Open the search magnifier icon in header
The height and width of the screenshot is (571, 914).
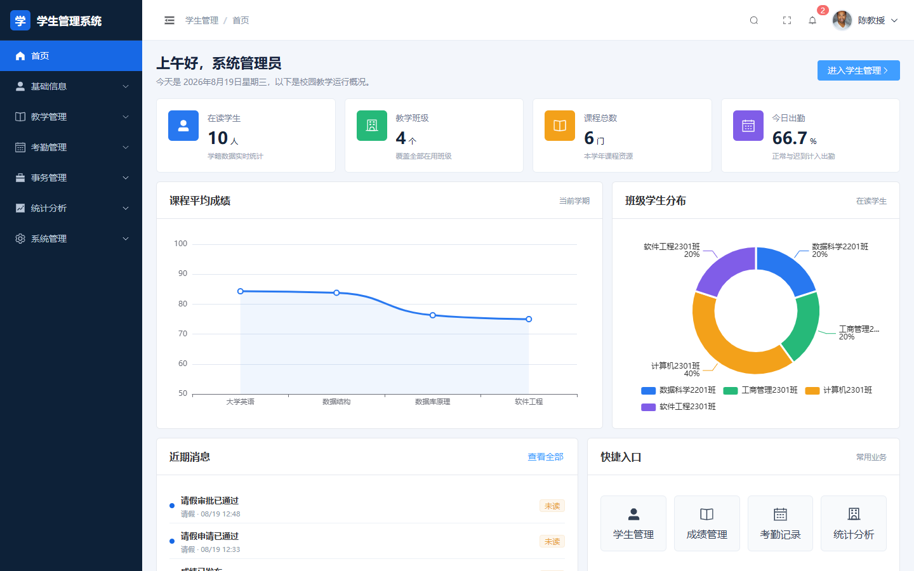pos(754,20)
